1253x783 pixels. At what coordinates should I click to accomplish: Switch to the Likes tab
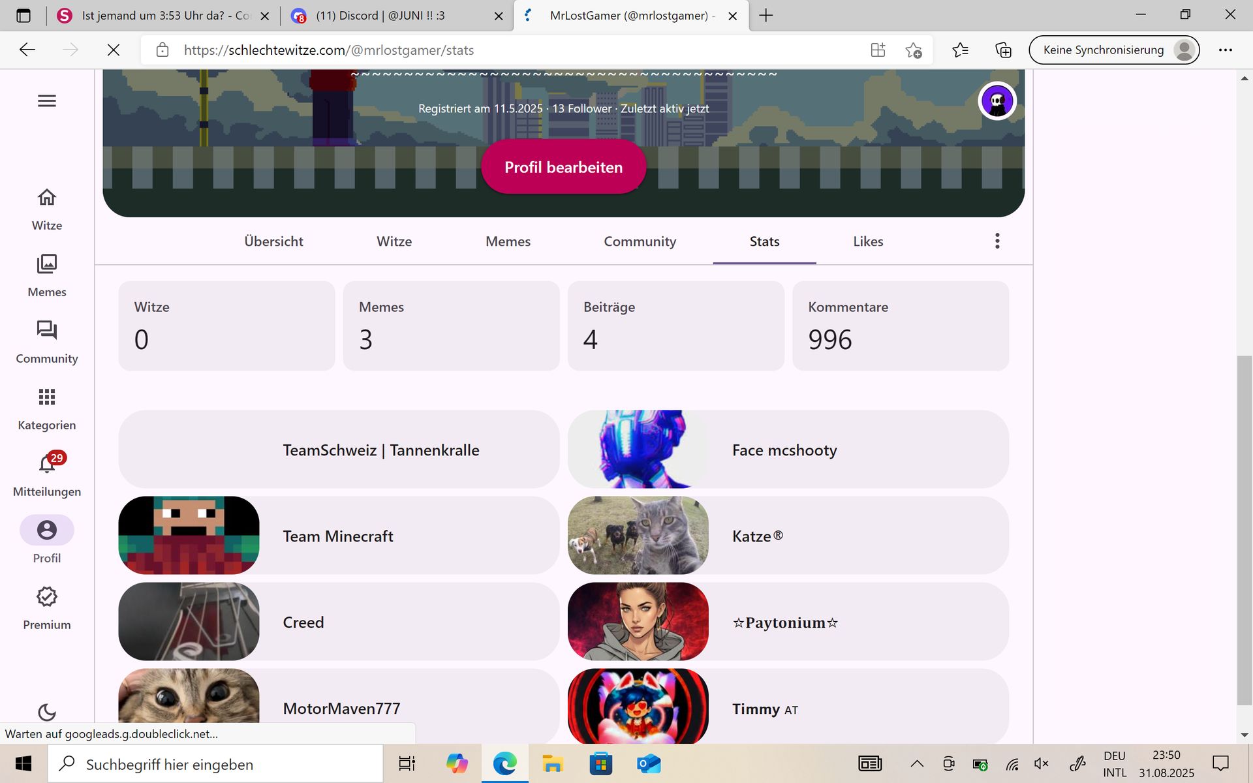867,241
